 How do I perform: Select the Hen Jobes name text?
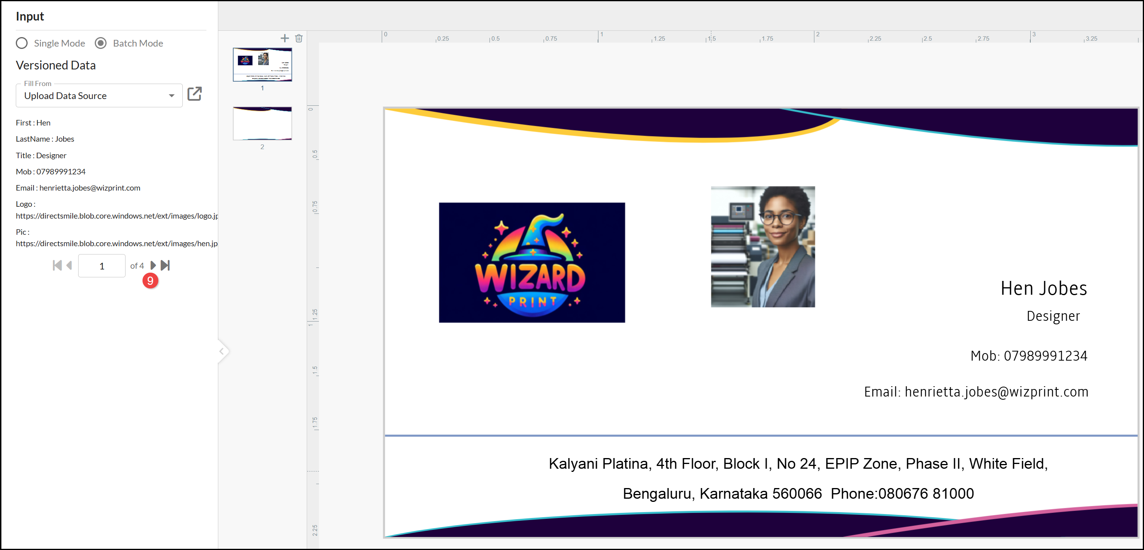[1043, 288]
